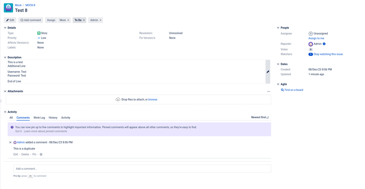Click the Affects Version/s 'None' value
The width and height of the screenshot is (365, 189).
(x=41, y=43)
